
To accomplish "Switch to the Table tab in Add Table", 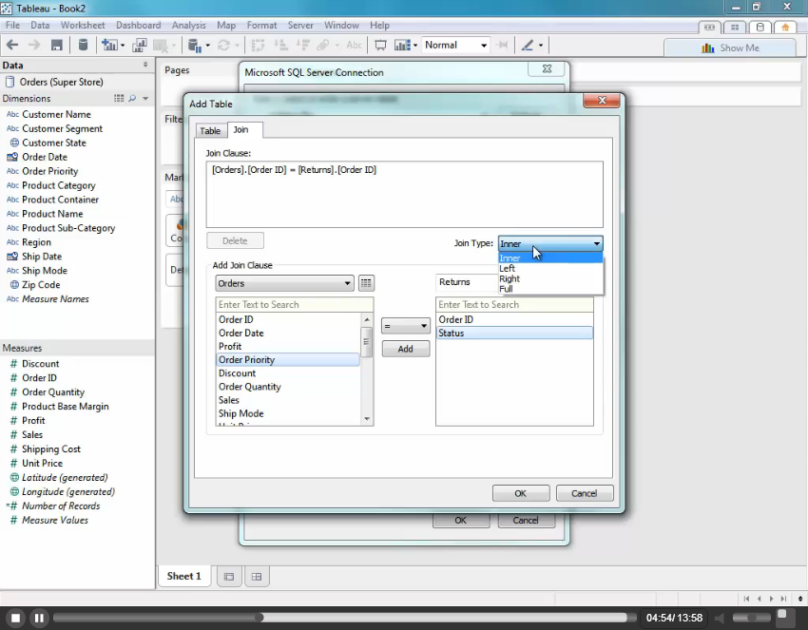I will pyautogui.click(x=210, y=131).
